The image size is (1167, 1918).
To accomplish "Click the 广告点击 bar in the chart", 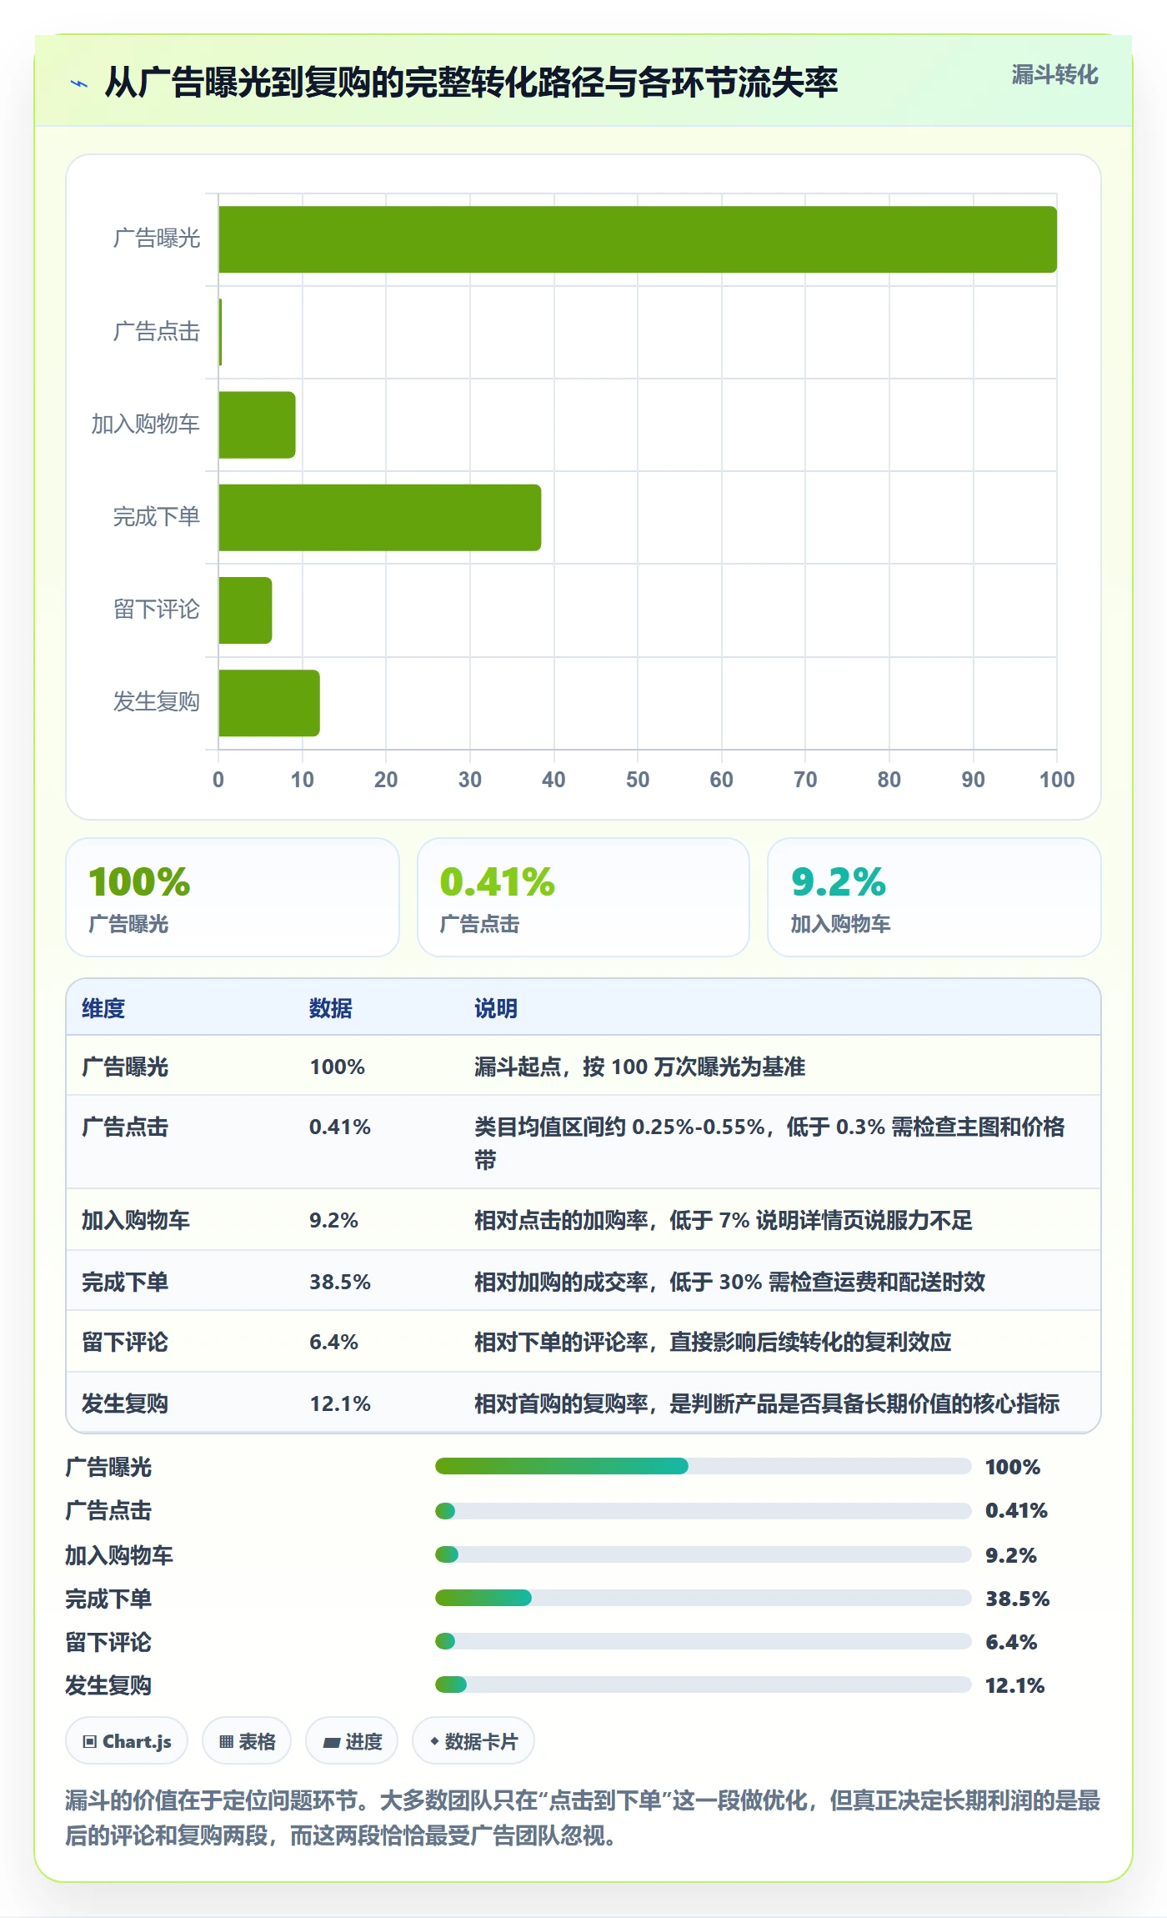I will (220, 332).
